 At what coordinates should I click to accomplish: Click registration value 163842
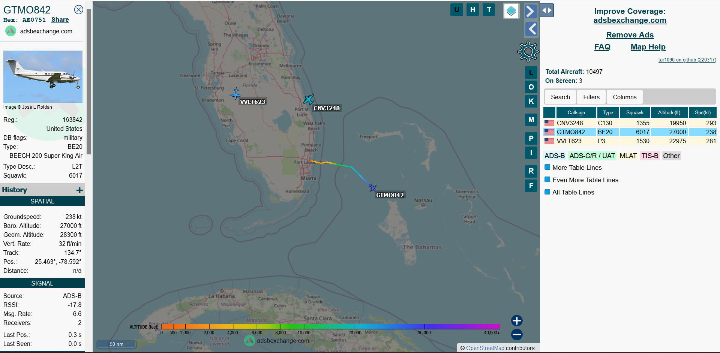(72, 120)
